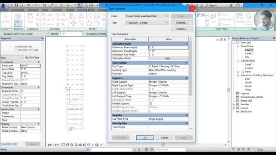276x155 pixels.
Task: Select Level 2 under Floor Plans
Action: pos(249,53)
